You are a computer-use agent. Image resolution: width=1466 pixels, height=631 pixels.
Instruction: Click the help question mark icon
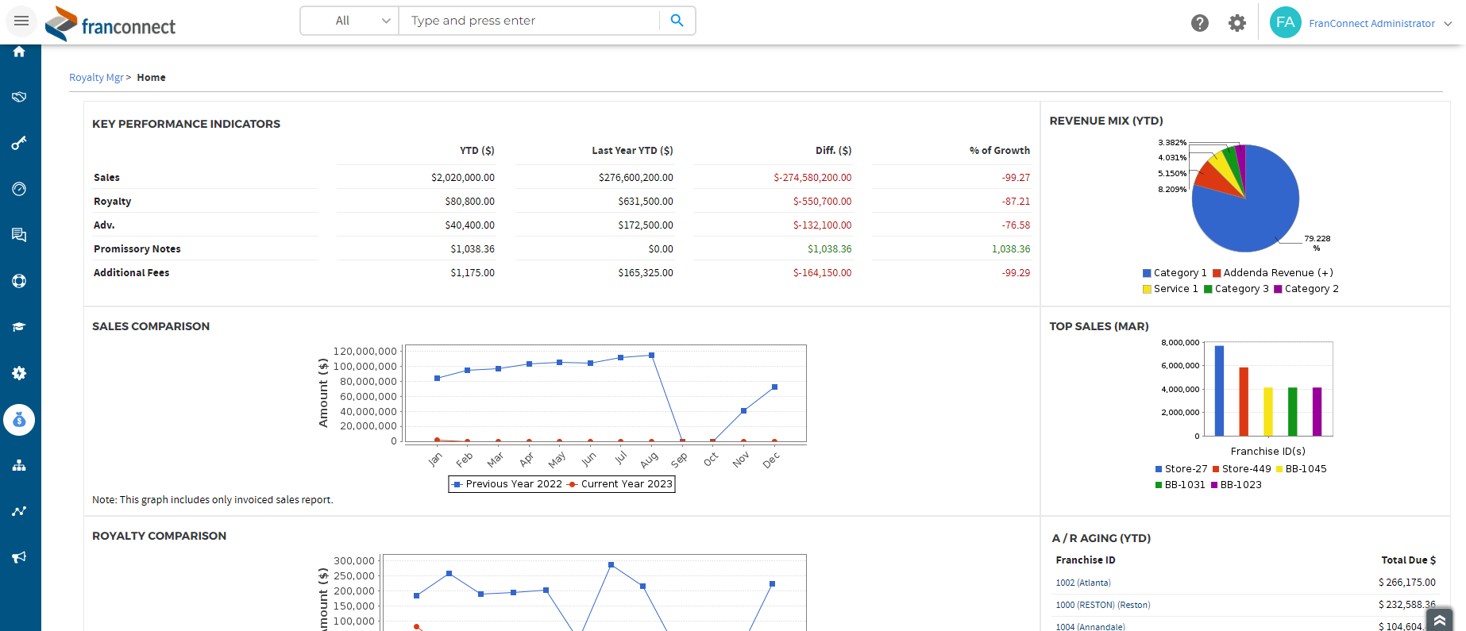(1199, 23)
